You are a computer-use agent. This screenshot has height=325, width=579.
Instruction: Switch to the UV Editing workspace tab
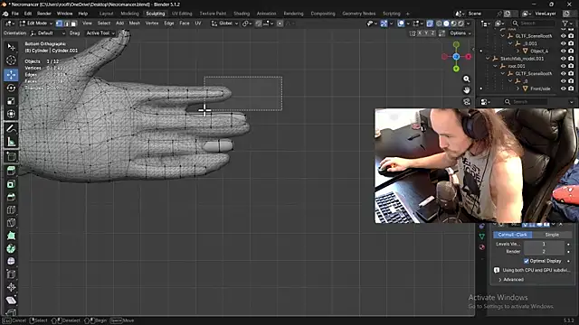coord(182,14)
